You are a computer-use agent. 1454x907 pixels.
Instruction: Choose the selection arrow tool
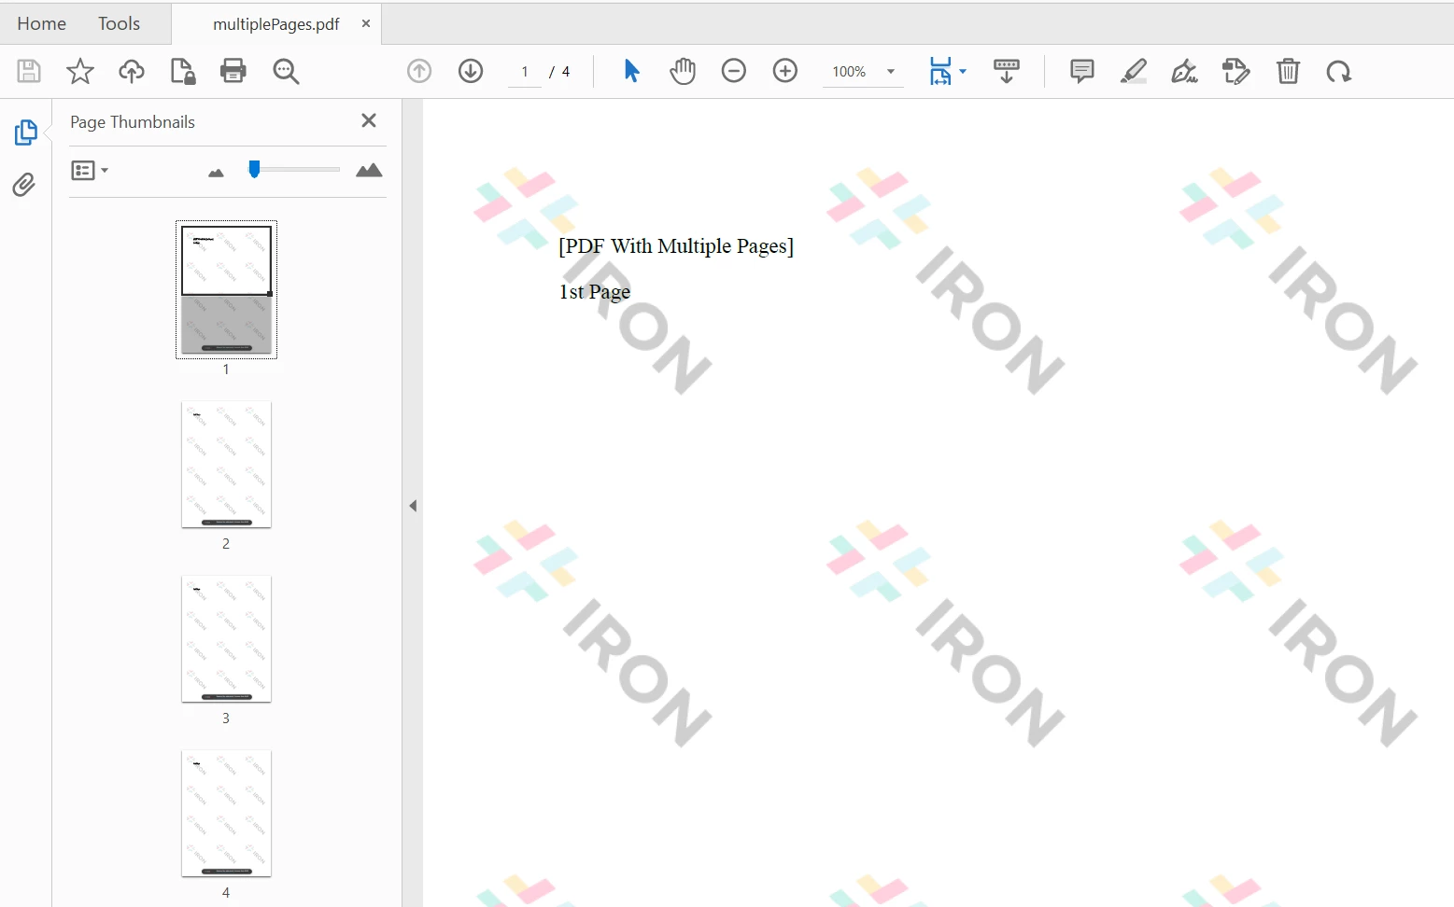coord(632,71)
